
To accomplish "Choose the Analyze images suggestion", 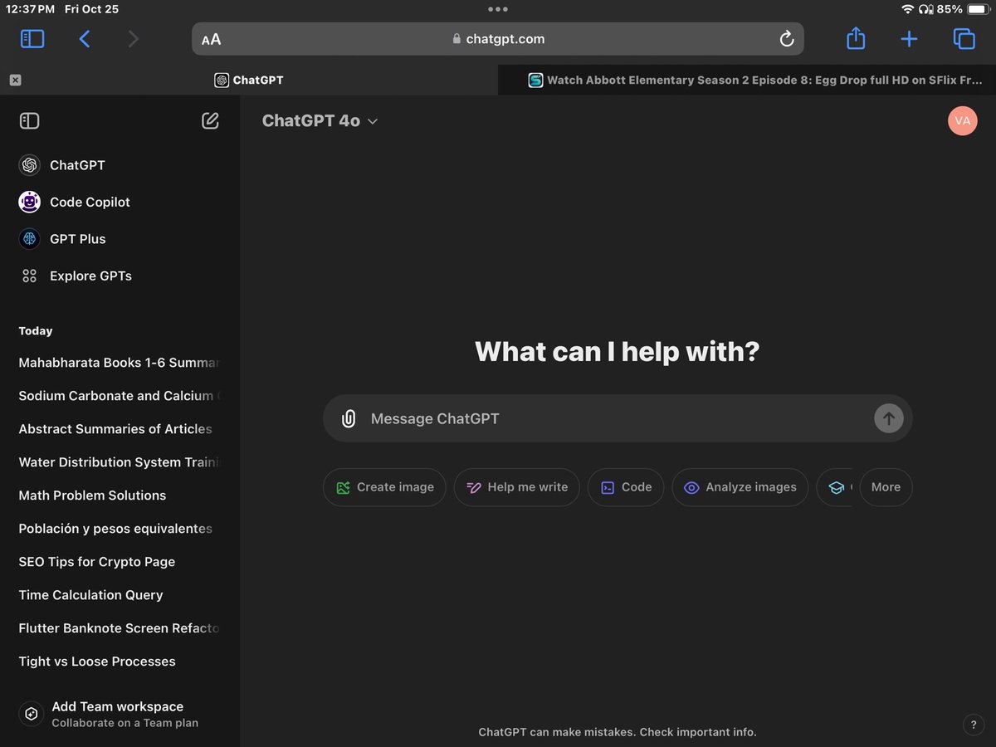I will 740,487.
